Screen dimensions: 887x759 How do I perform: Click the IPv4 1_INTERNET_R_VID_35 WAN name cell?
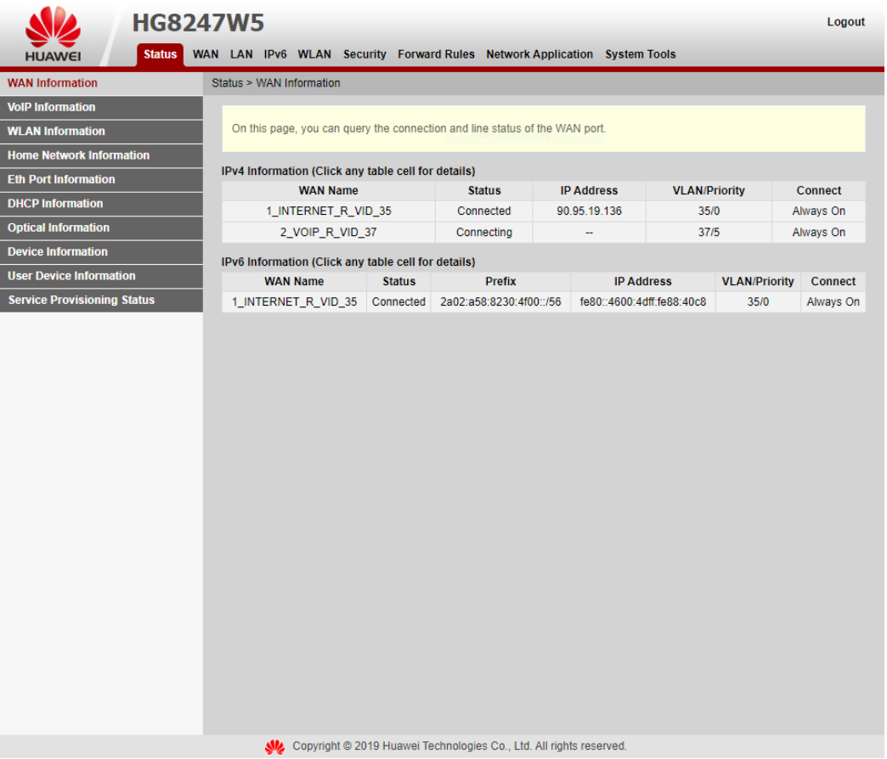[328, 211]
